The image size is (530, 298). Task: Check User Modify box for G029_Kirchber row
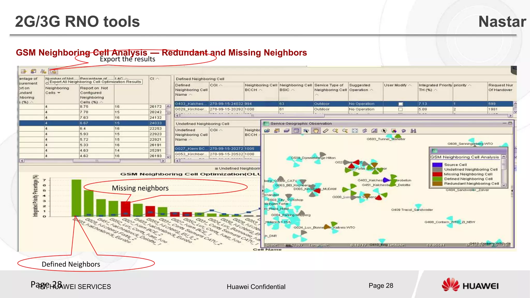(x=401, y=109)
